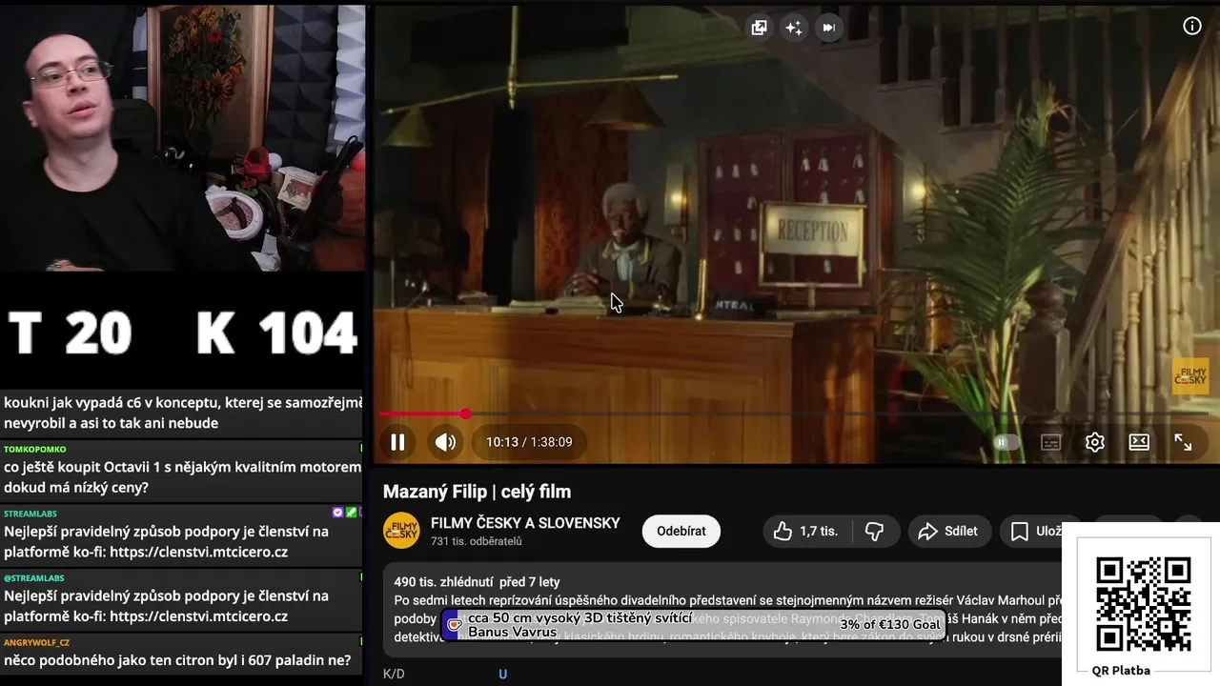The width and height of the screenshot is (1220, 686).
Task: Subscribe using the Odebírat button
Action: 681,531
